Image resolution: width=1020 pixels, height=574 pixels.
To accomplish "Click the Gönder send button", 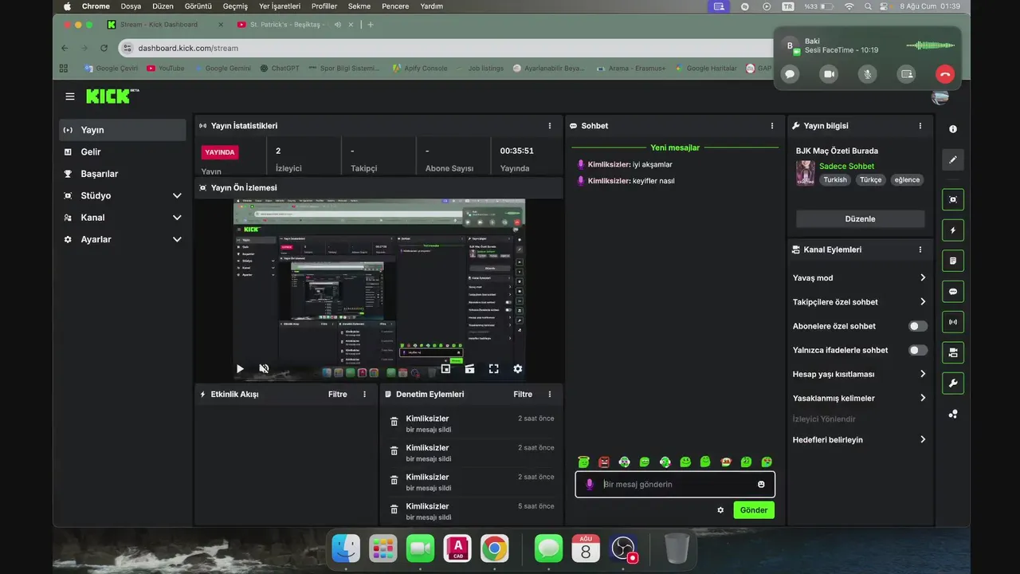I will tap(754, 510).
